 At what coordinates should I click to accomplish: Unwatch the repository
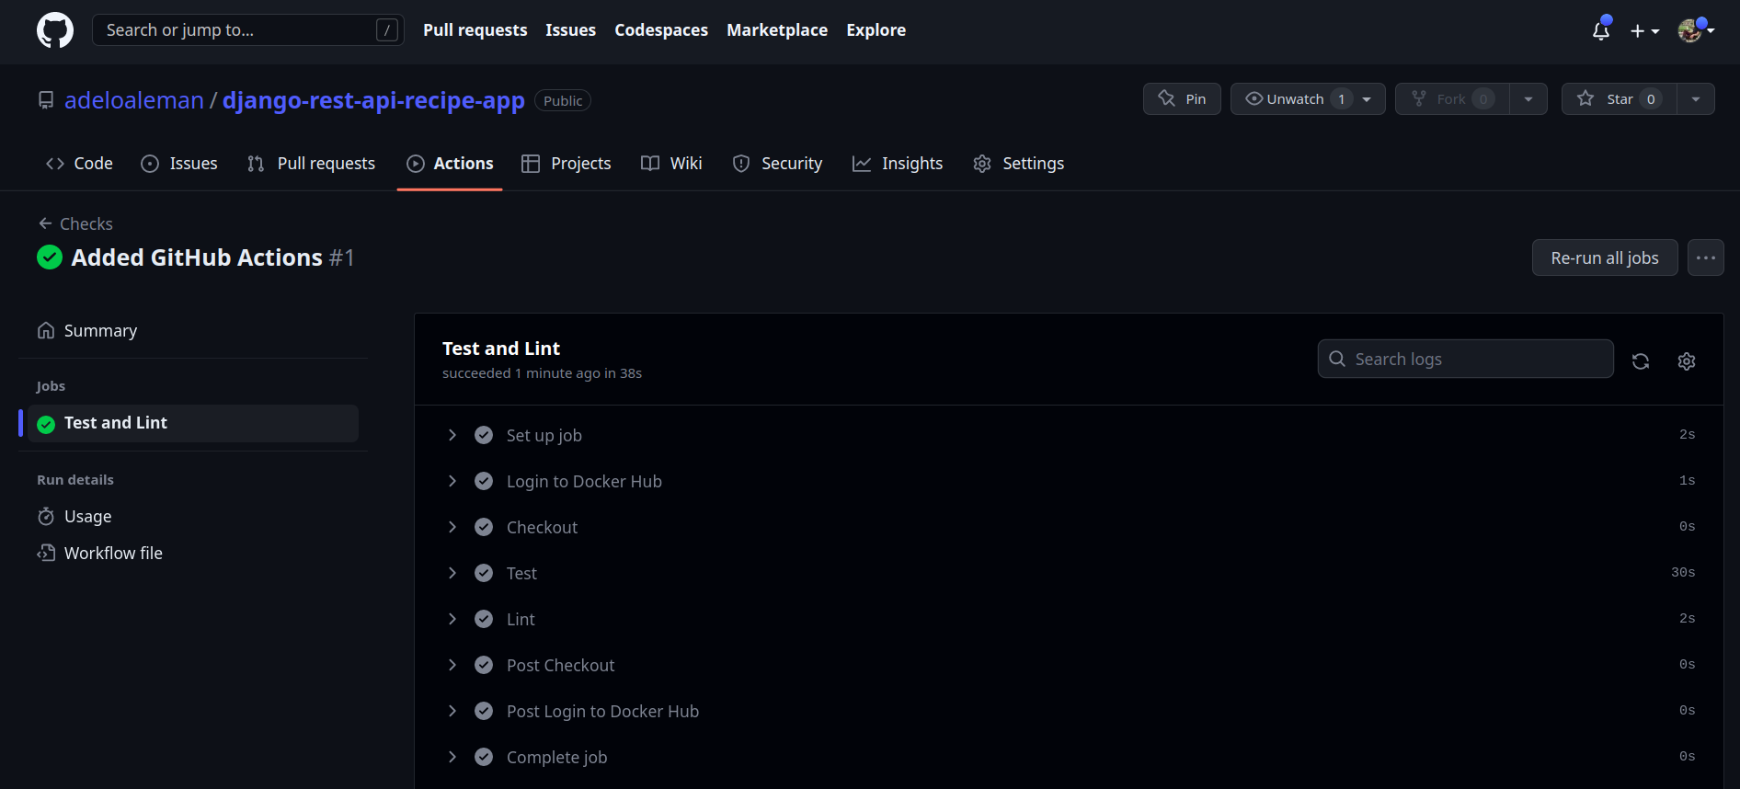tap(1294, 99)
